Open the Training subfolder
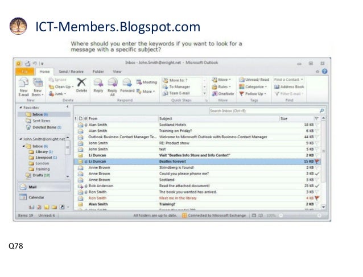363x277 pixels. pyautogui.click(x=40, y=169)
